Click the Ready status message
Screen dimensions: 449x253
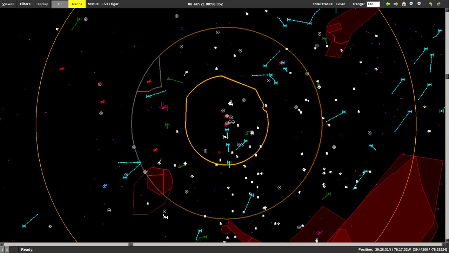(27, 249)
